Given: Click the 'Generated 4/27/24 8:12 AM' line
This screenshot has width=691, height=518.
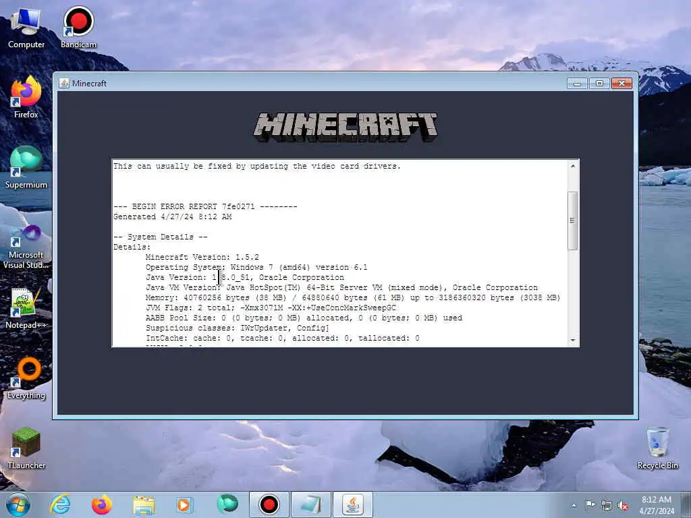Looking at the screenshot, I should point(172,217).
